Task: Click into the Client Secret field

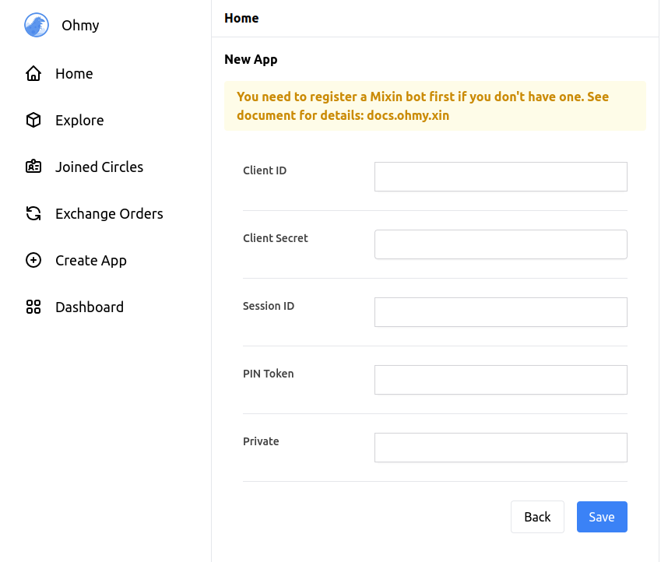Action: [x=501, y=244]
